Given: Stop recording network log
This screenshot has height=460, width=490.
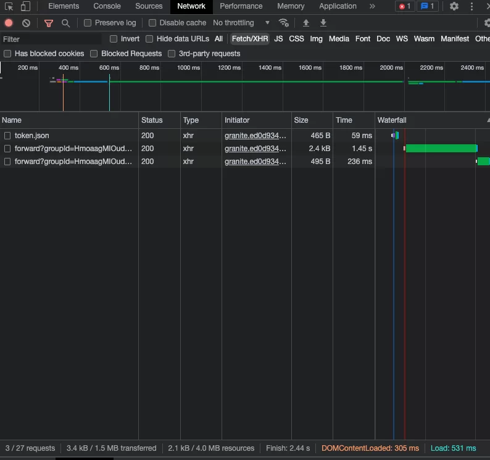Looking at the screenshot, I should (9, 23).
